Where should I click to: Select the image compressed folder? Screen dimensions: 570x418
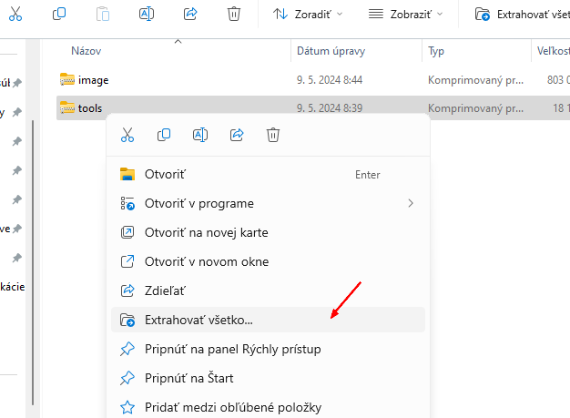[93, 80]
